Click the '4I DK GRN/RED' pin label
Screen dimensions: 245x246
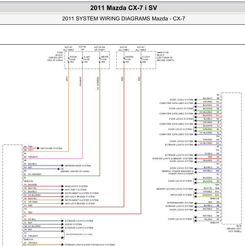33,174
